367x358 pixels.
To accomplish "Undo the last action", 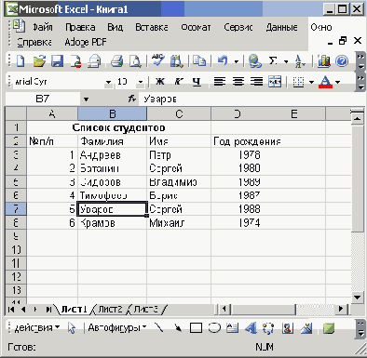I will click(x=223, y=60).
